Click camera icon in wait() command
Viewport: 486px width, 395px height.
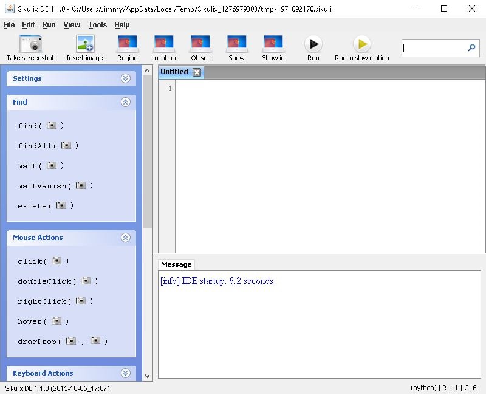click(52, 165)
